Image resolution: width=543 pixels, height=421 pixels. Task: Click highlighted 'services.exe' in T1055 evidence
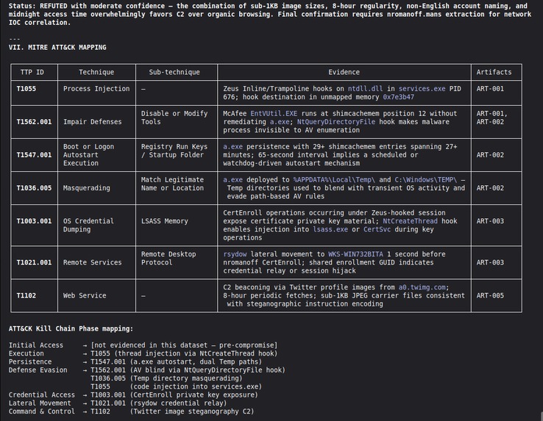coord(422,89)
